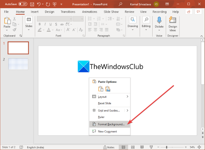The image size is (205, 150).
Task: Click the Cut scissors icon
Action: coord(14,19)
